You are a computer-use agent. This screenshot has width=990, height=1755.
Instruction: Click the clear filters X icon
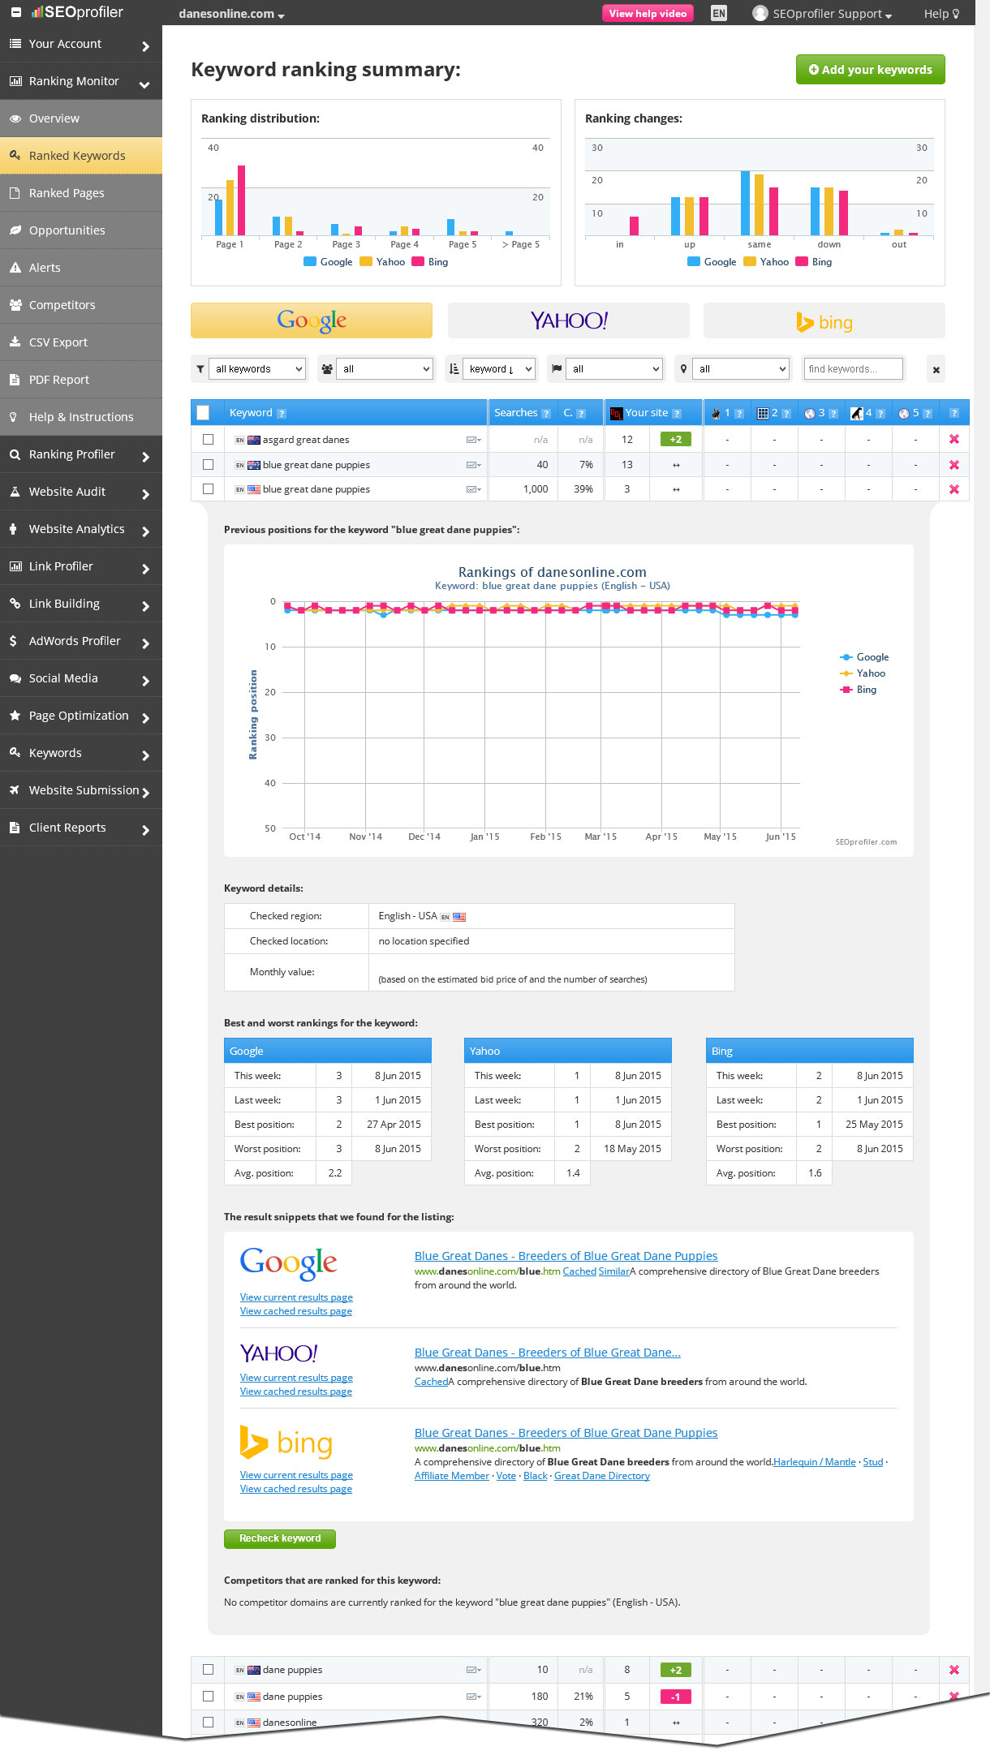click(936, 369)
